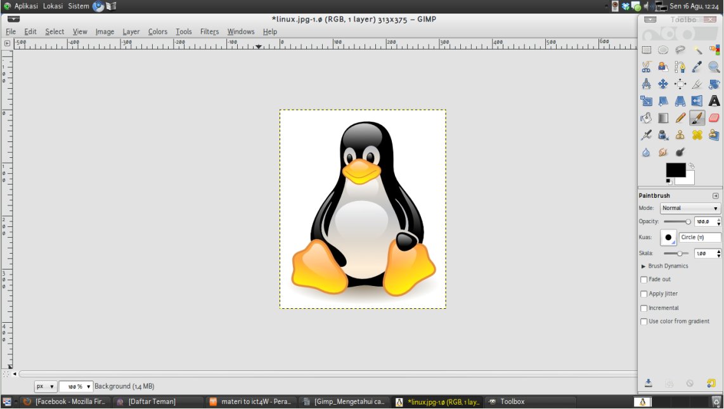Select the Rectangle Select tool
The height and width of the screenshot is (409, 724).
646,50
